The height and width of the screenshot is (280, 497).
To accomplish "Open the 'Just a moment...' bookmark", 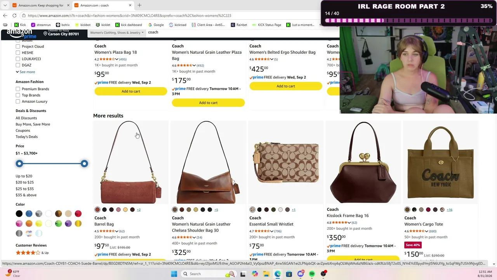I will pyautogui.click(x=300, y=25).
